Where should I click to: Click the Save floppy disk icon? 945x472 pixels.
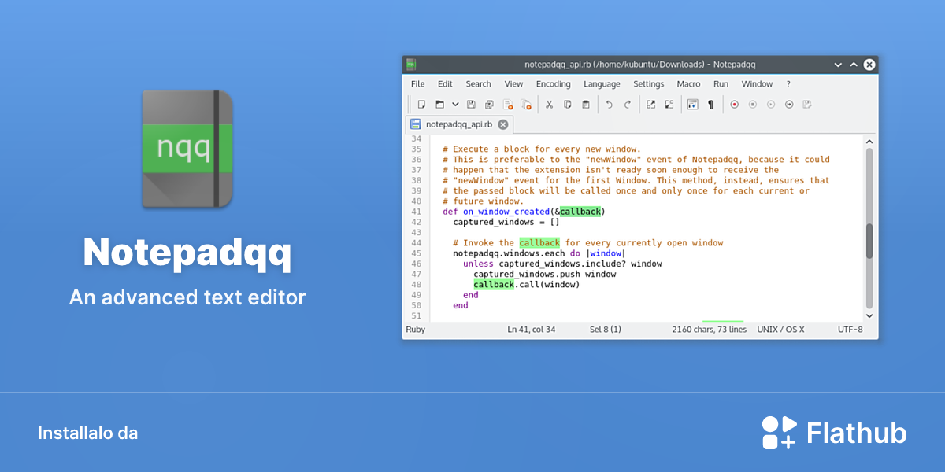coord(471,104)
